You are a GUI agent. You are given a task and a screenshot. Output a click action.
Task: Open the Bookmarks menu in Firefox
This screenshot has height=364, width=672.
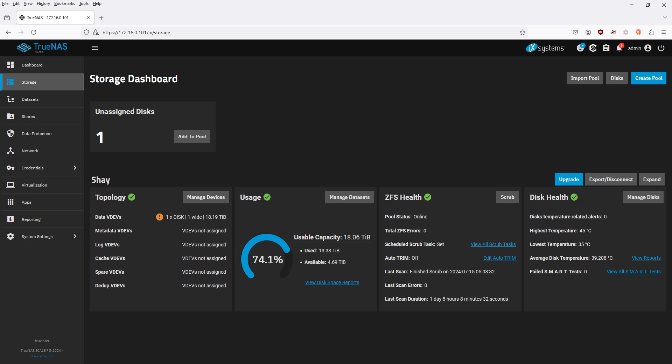pyautogui.click(x=64, y=3)
